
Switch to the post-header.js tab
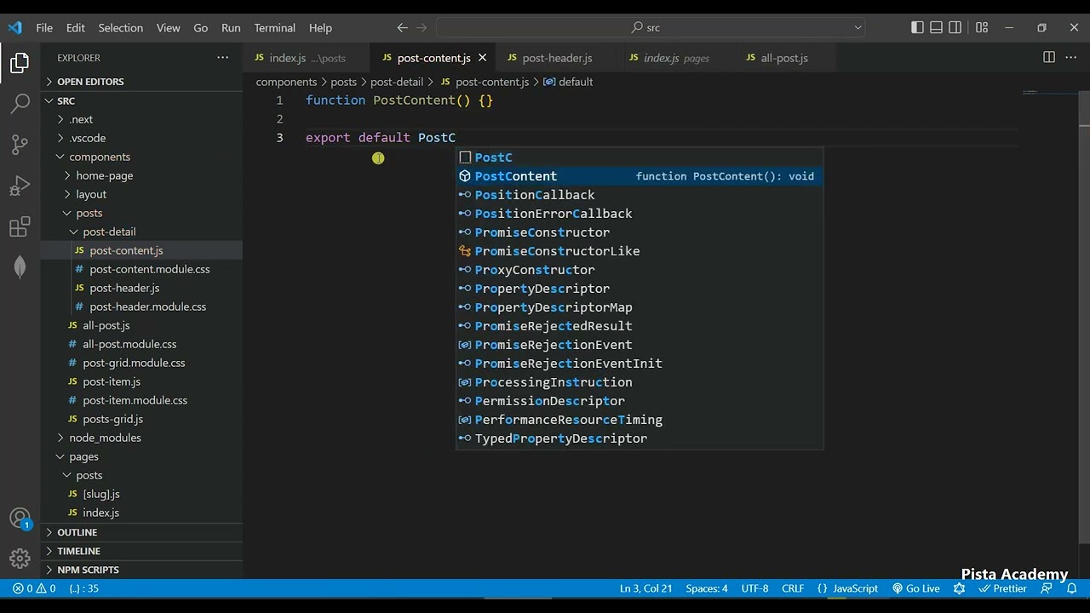(557, 58)
